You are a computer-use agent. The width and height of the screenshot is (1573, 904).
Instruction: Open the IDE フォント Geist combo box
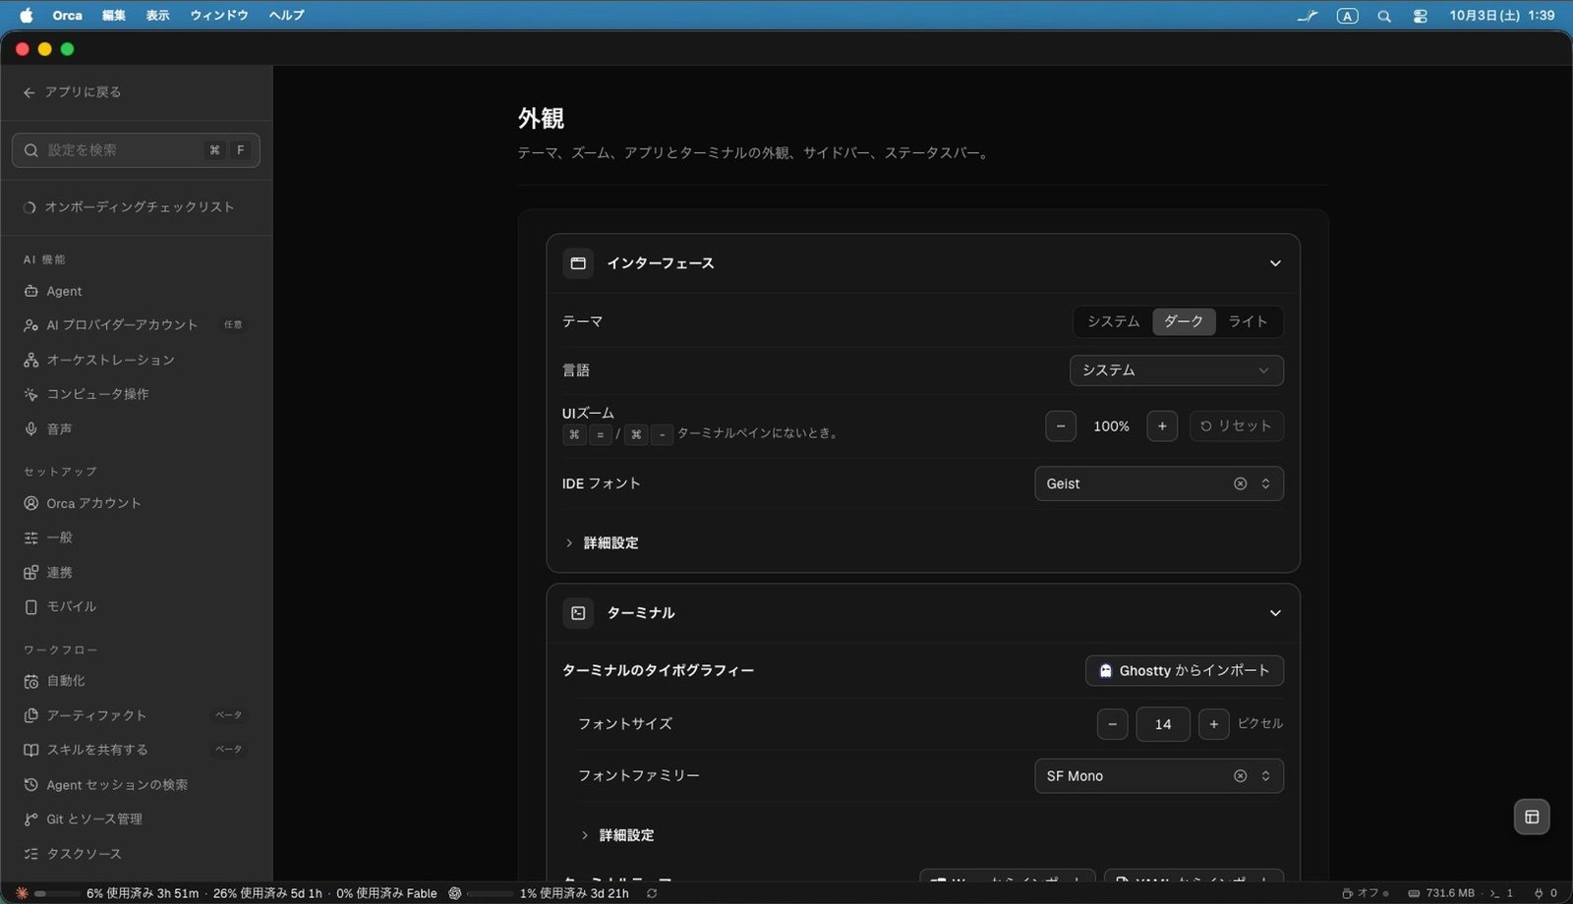(x=1159, y=483)
